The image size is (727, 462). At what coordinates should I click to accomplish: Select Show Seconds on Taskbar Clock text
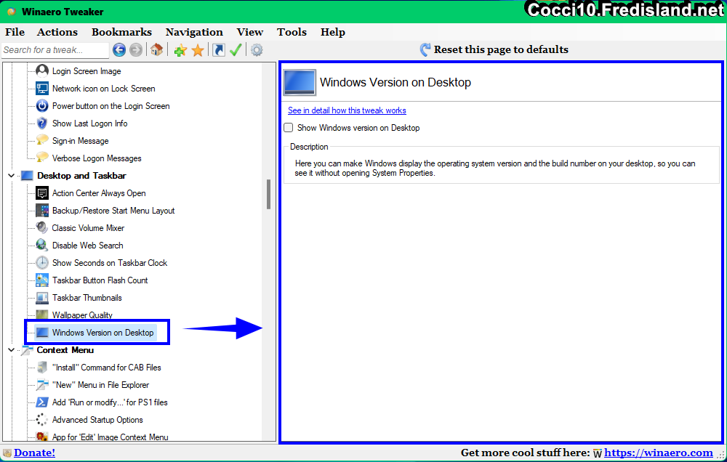(110, 263)
